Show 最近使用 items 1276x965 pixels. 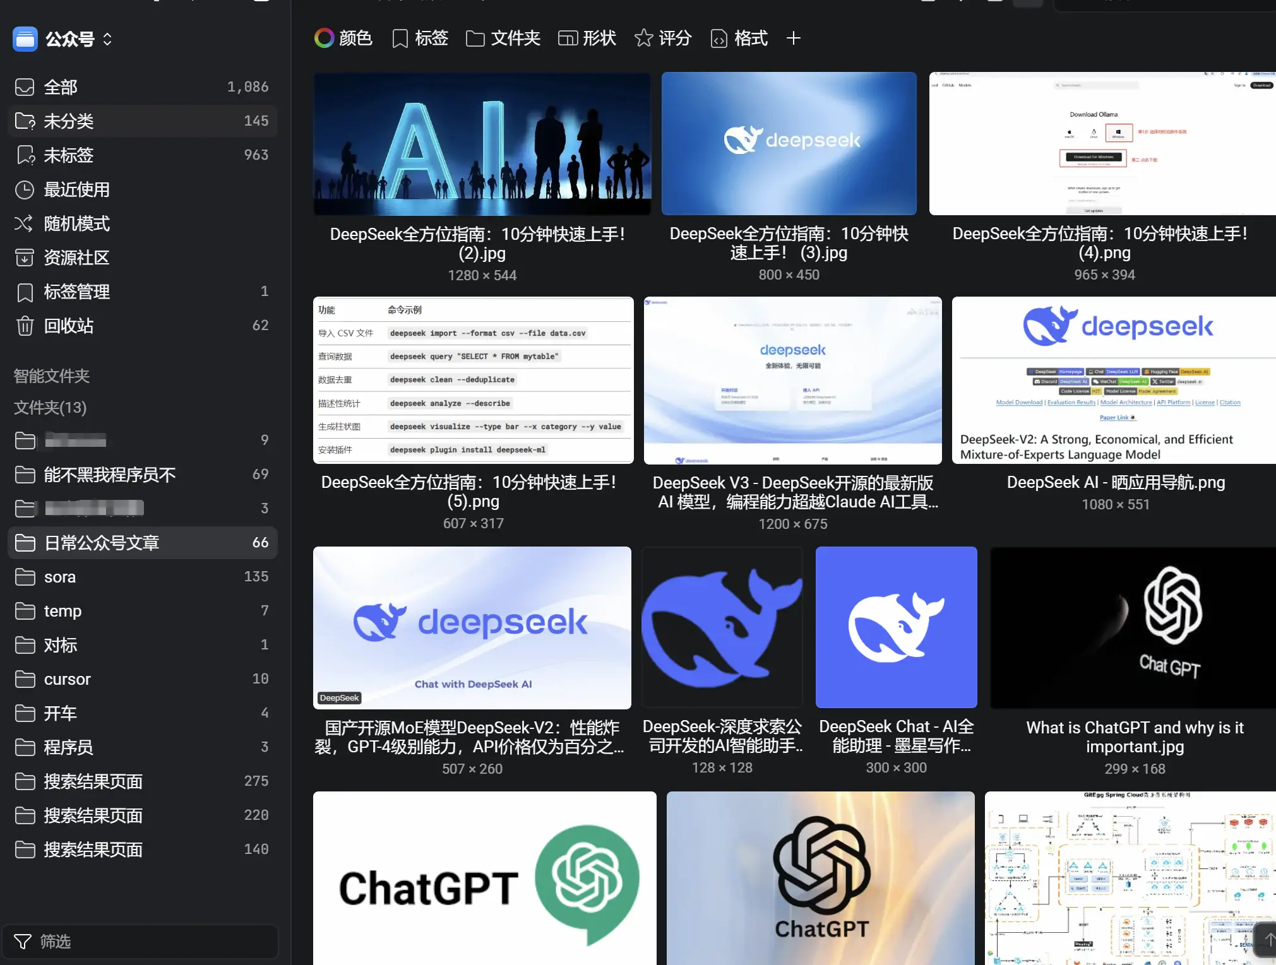pos(142,189)
